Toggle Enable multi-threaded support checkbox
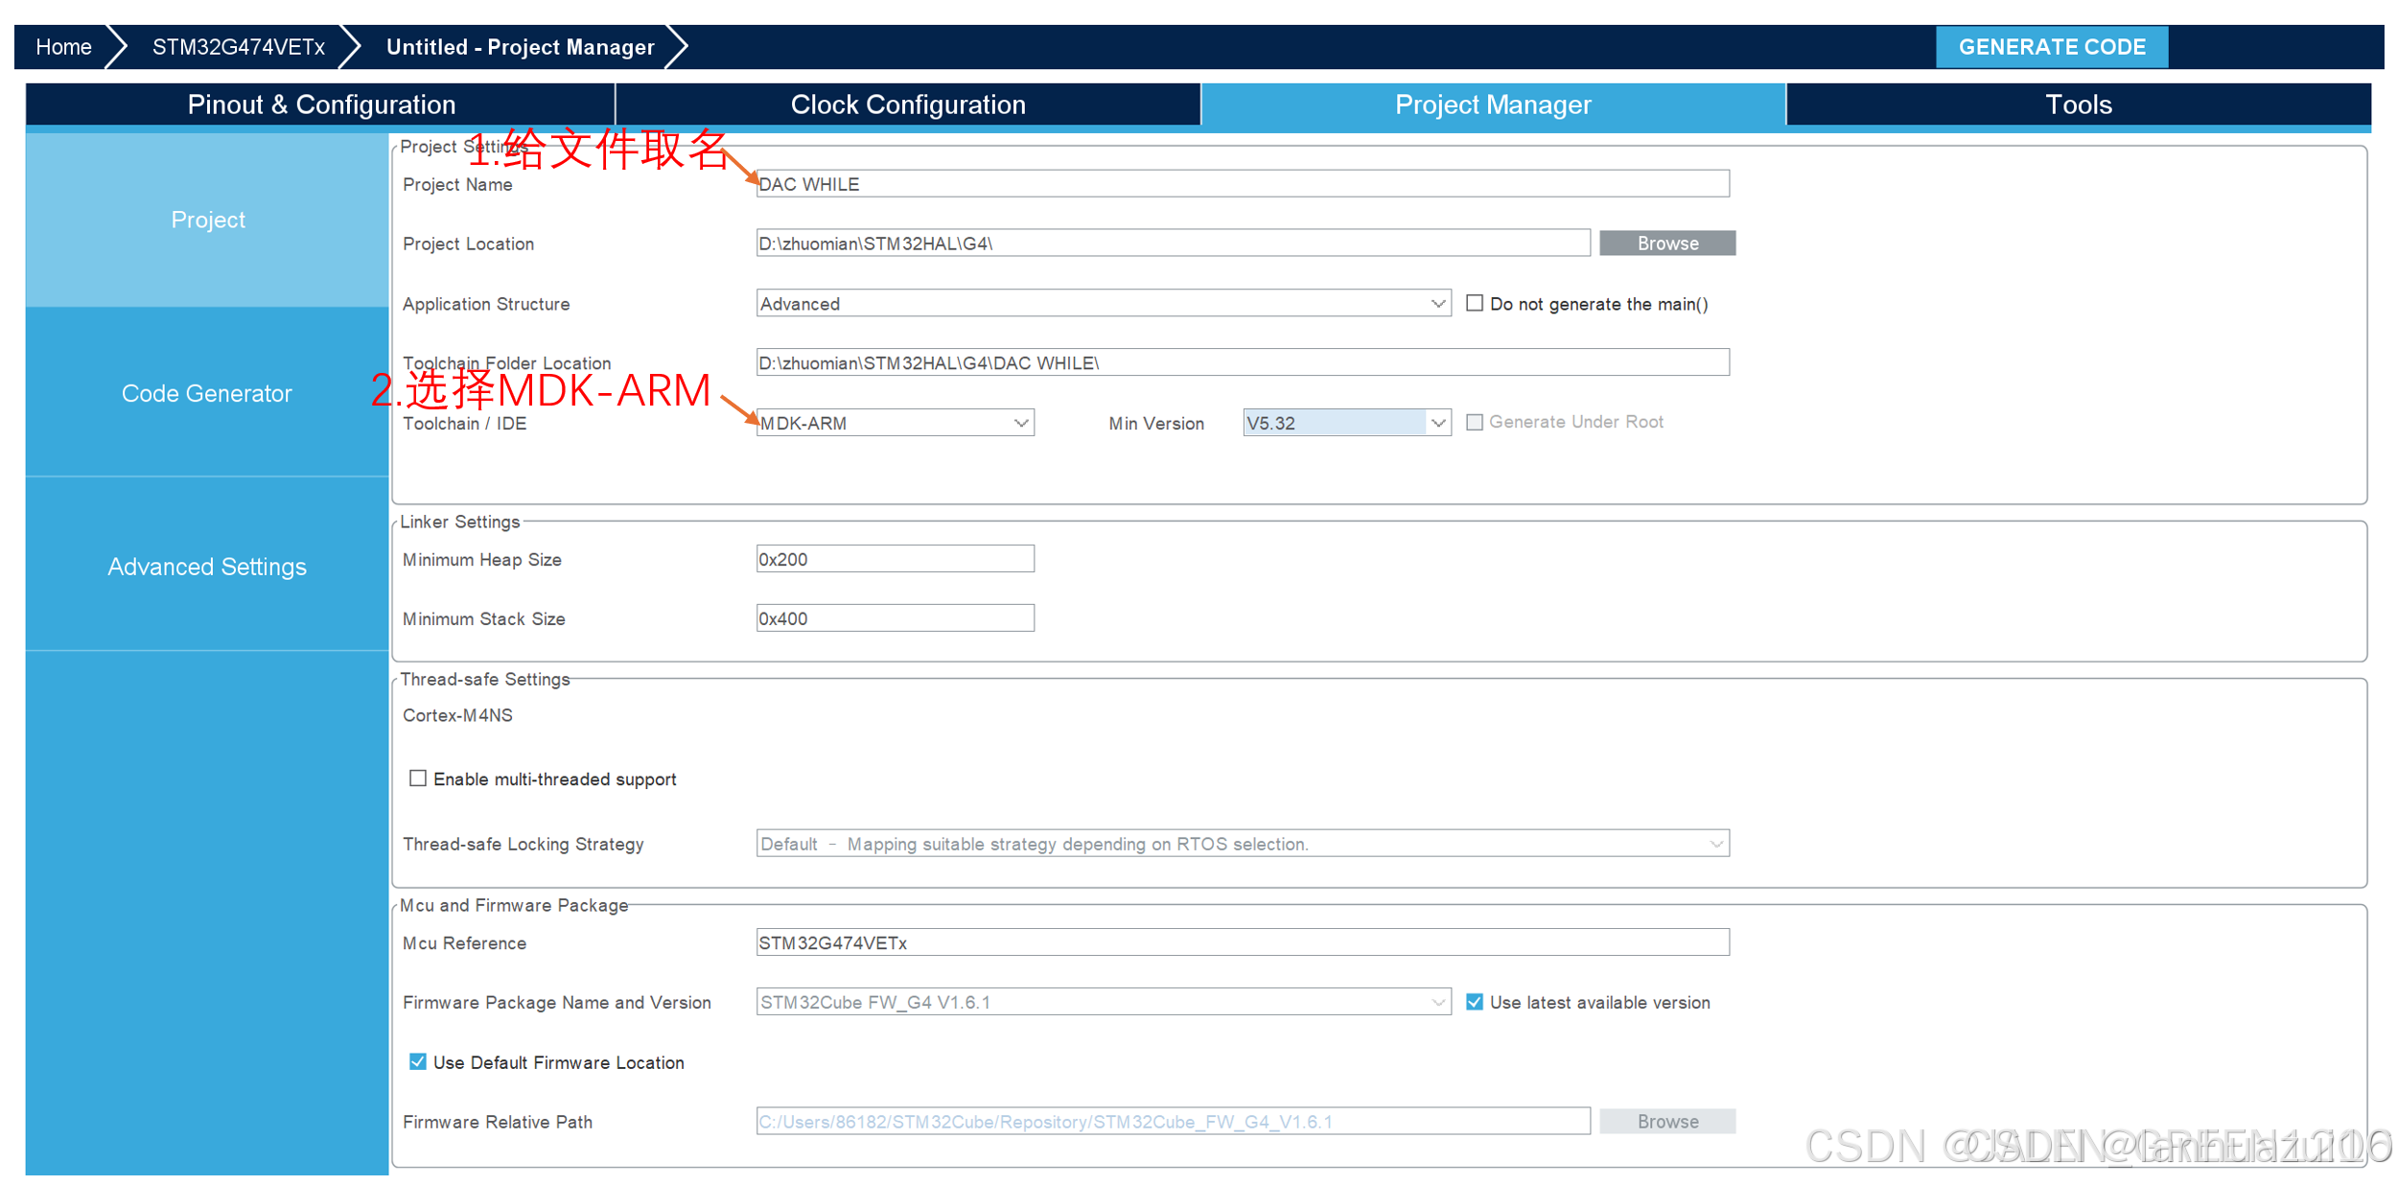 [418, 778]
